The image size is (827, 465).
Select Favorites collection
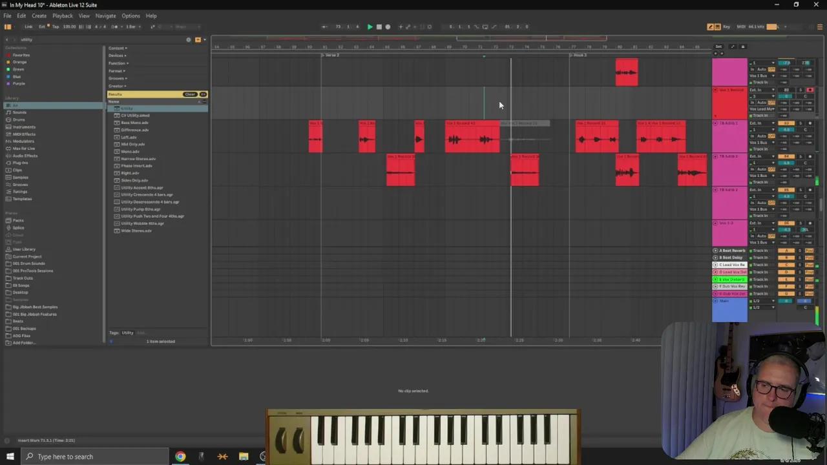tap(21, 55)
